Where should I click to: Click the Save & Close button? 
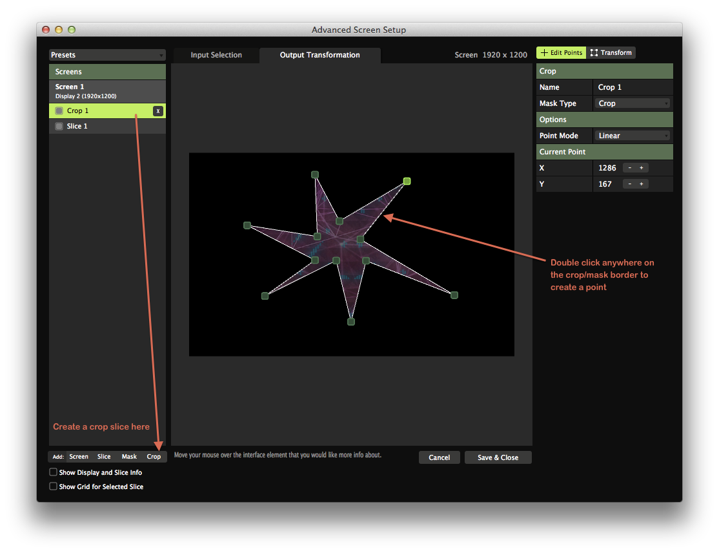(x=498, y=457)
